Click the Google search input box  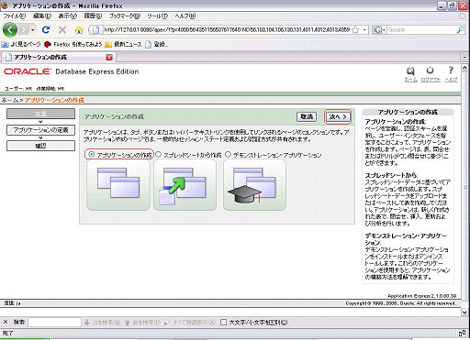[x=421, y=29]
